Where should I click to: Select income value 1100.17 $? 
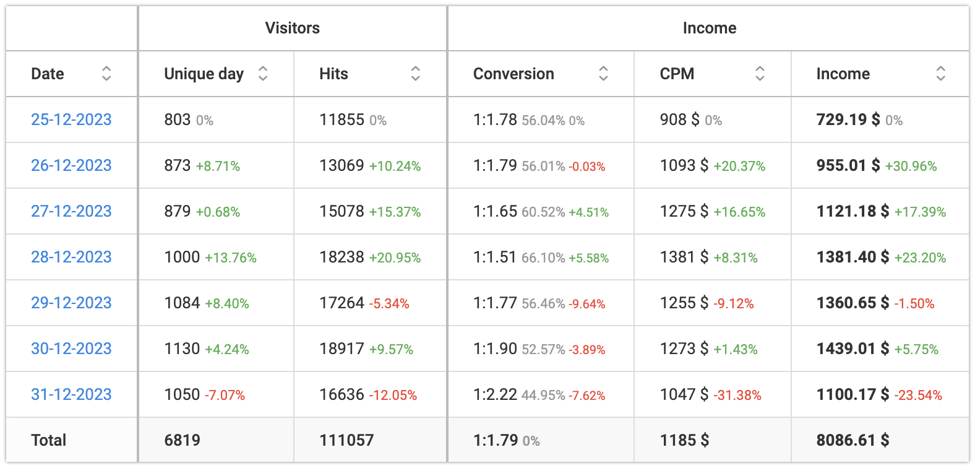click(x=853, y=394)
